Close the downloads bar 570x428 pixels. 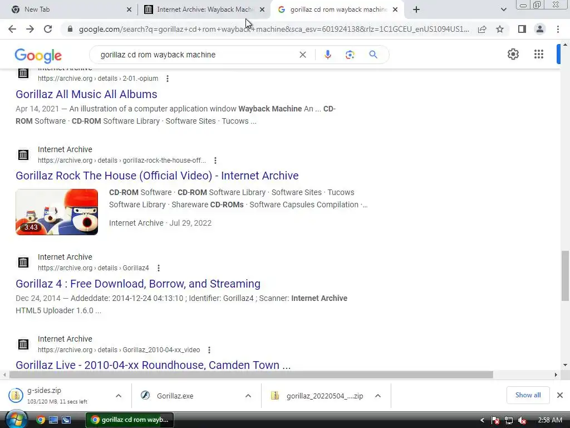coord(560,395)
